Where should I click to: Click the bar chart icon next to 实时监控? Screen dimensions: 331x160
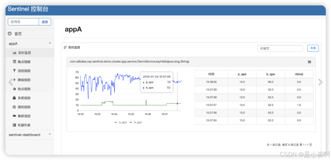pos(14,53)
